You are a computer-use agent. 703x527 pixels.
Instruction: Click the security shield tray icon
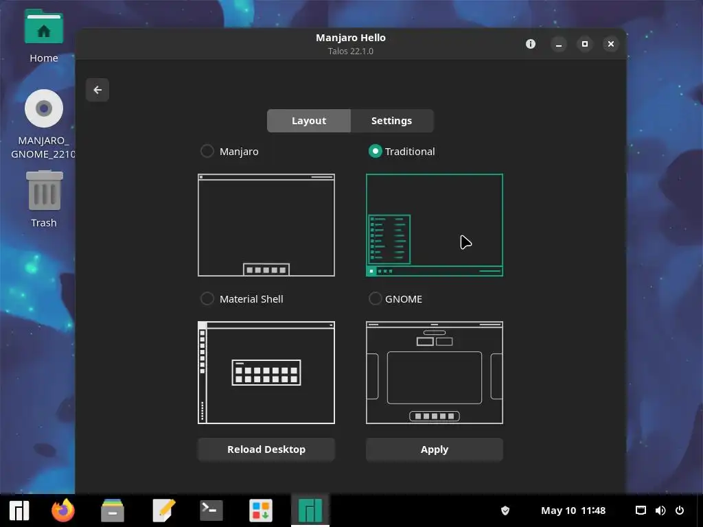[505, 511]
